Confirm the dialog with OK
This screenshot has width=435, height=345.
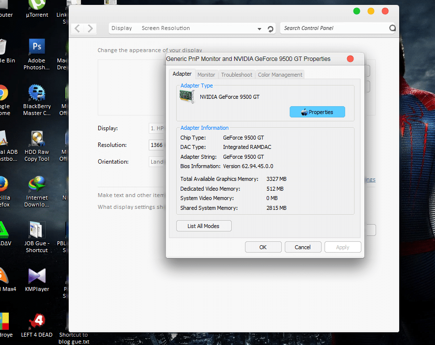pos(263,247)
